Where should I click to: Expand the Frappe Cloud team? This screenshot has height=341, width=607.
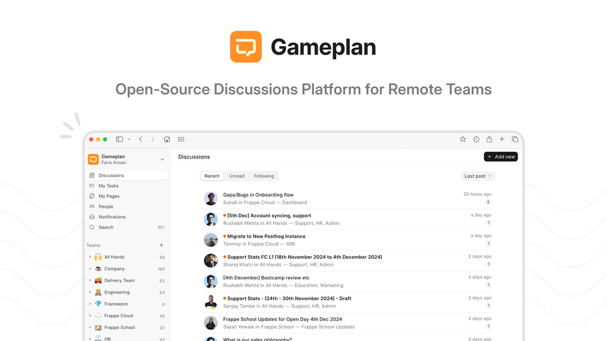(x=90, y=316)
